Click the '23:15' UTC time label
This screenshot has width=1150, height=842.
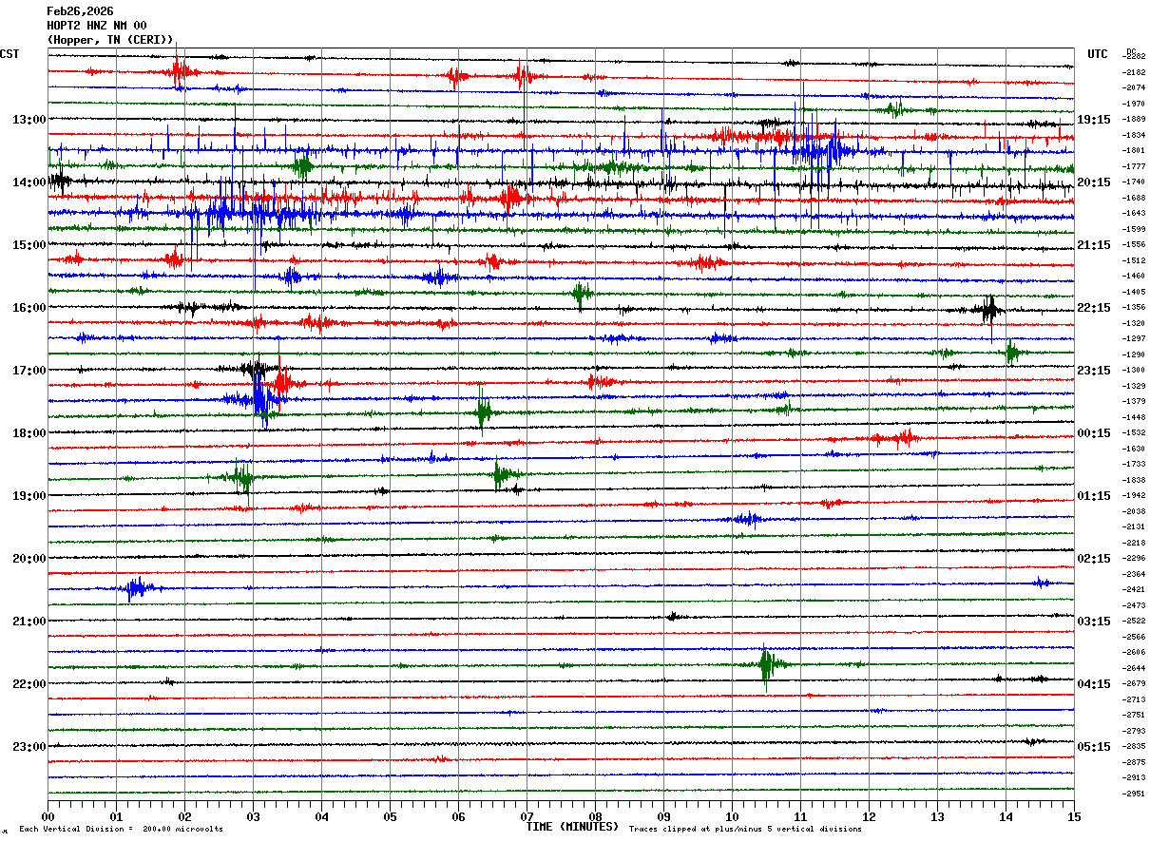(1094, 371)
